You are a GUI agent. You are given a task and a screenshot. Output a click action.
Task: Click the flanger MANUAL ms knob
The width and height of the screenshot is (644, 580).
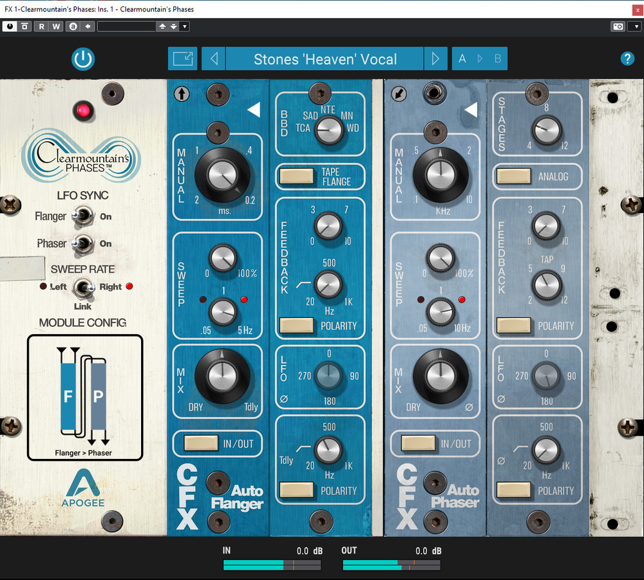[222, 175]
